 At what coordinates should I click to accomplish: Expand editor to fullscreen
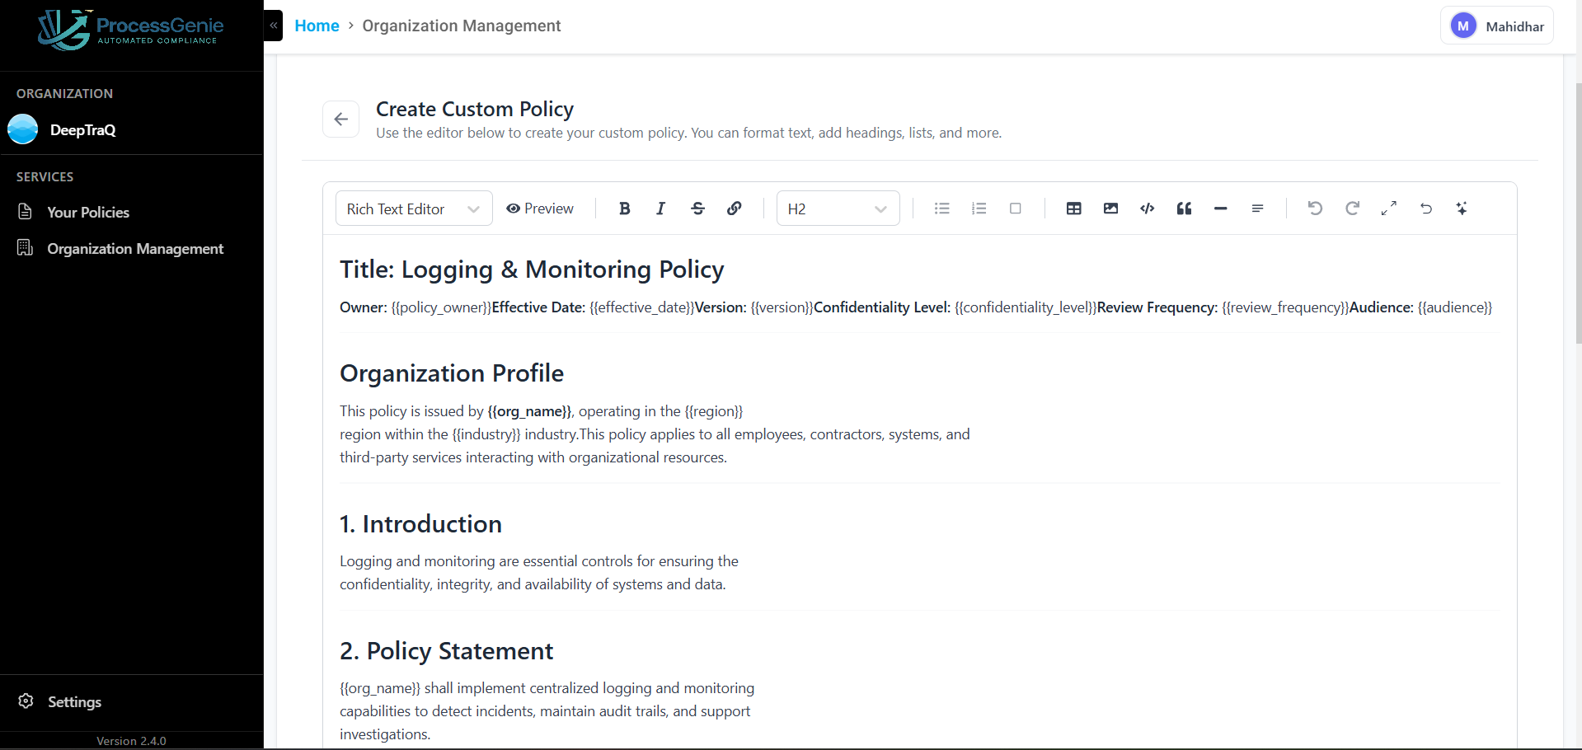[1389, 209]
